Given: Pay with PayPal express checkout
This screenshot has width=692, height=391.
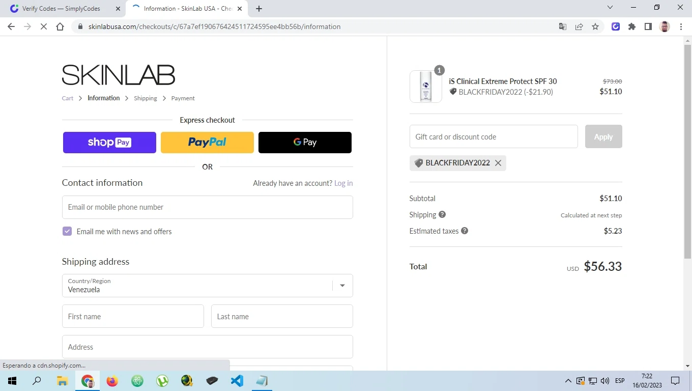Looking at the screenshot, I should pyautogui.click(x=207, y=143).
